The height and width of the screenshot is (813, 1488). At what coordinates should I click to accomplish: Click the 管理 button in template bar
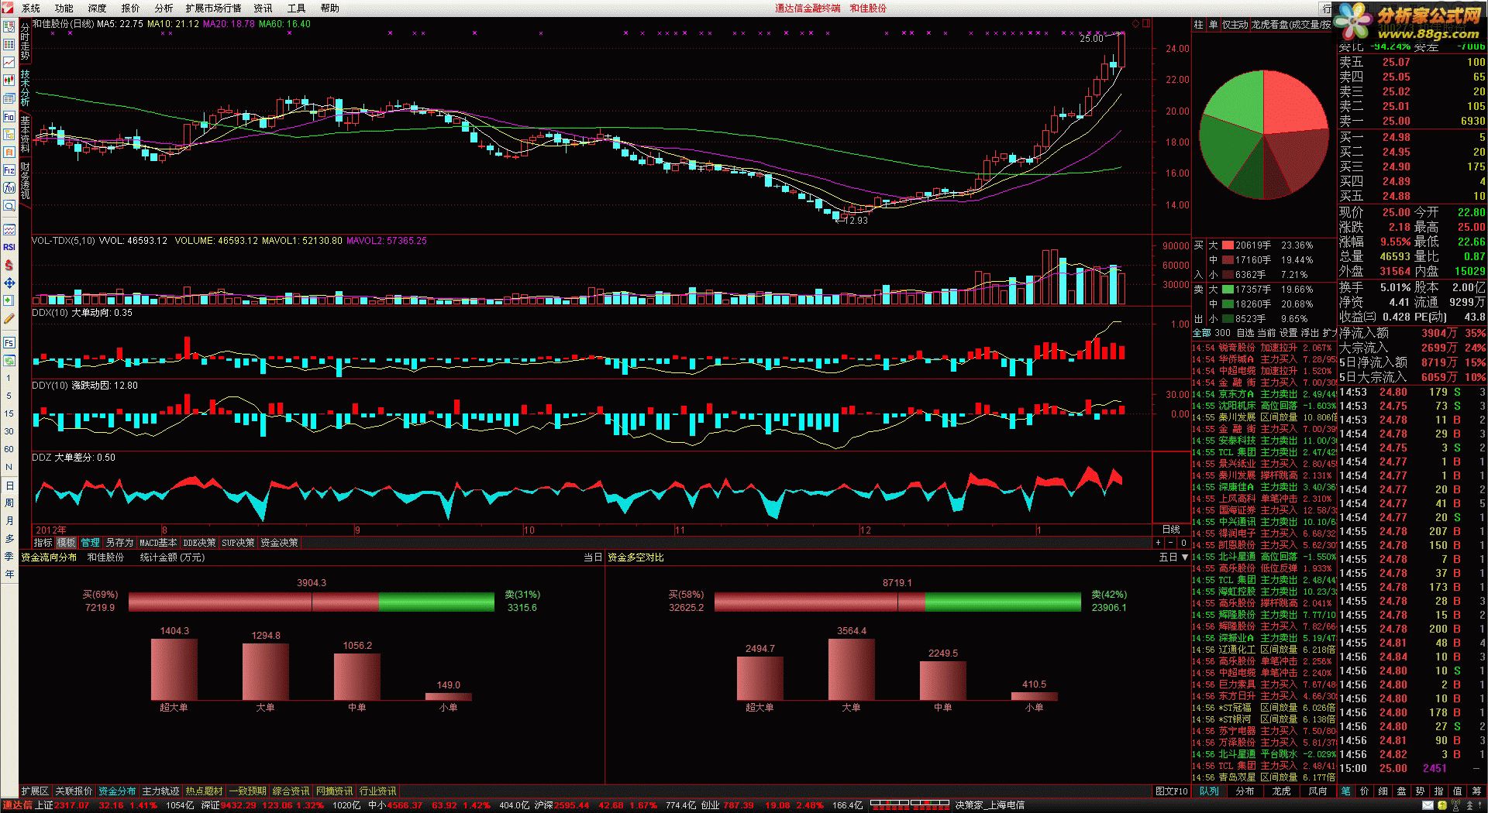click(90, 543)
